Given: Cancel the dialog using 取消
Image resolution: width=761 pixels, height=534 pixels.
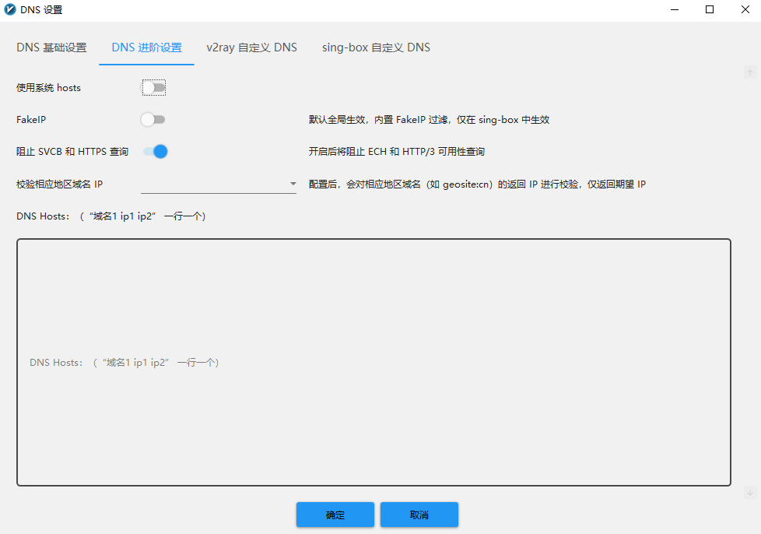Looking at the screenshot, I should (419, 515).
